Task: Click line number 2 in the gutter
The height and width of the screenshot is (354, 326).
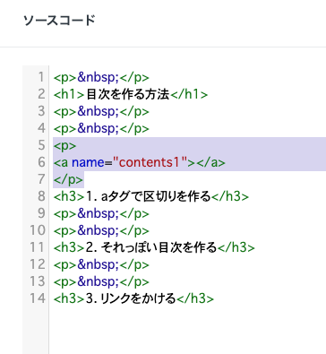Action: click(41, 94)
